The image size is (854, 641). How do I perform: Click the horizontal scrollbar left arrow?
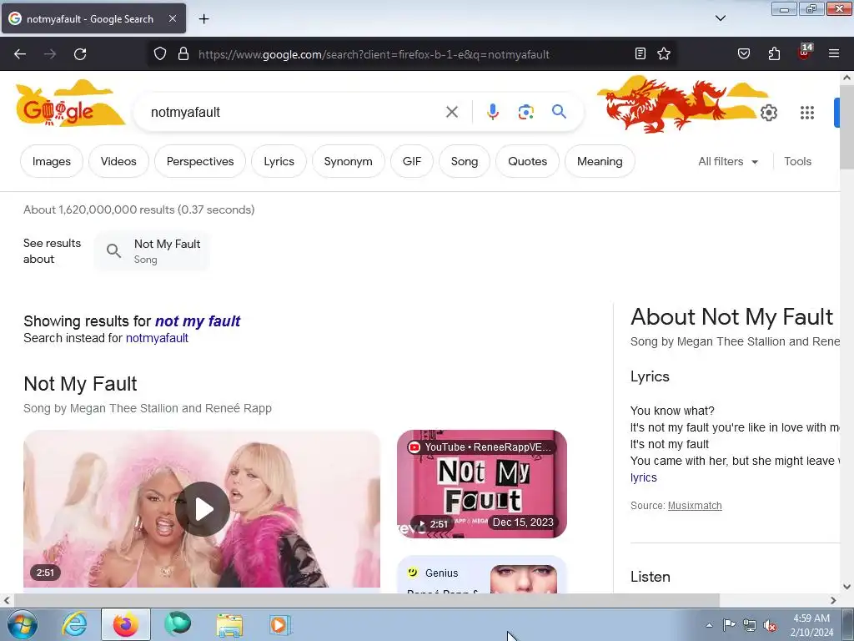coord(7,600)
